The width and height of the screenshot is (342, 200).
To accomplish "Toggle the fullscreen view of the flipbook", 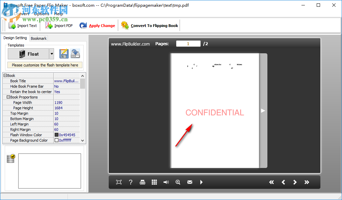I will 119,182.
